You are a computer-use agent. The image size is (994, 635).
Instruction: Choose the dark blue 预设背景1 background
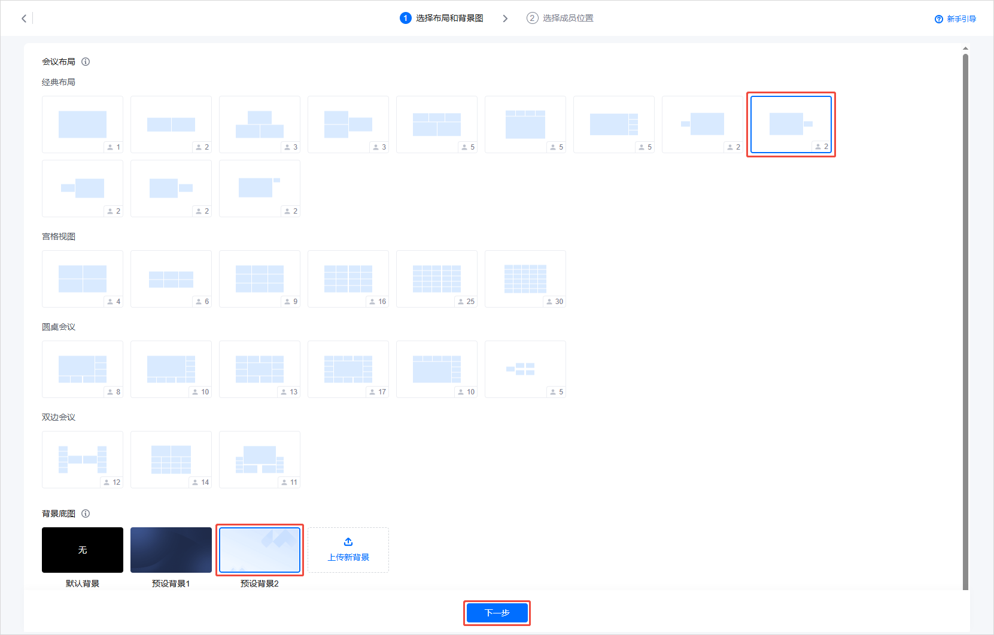171,550
